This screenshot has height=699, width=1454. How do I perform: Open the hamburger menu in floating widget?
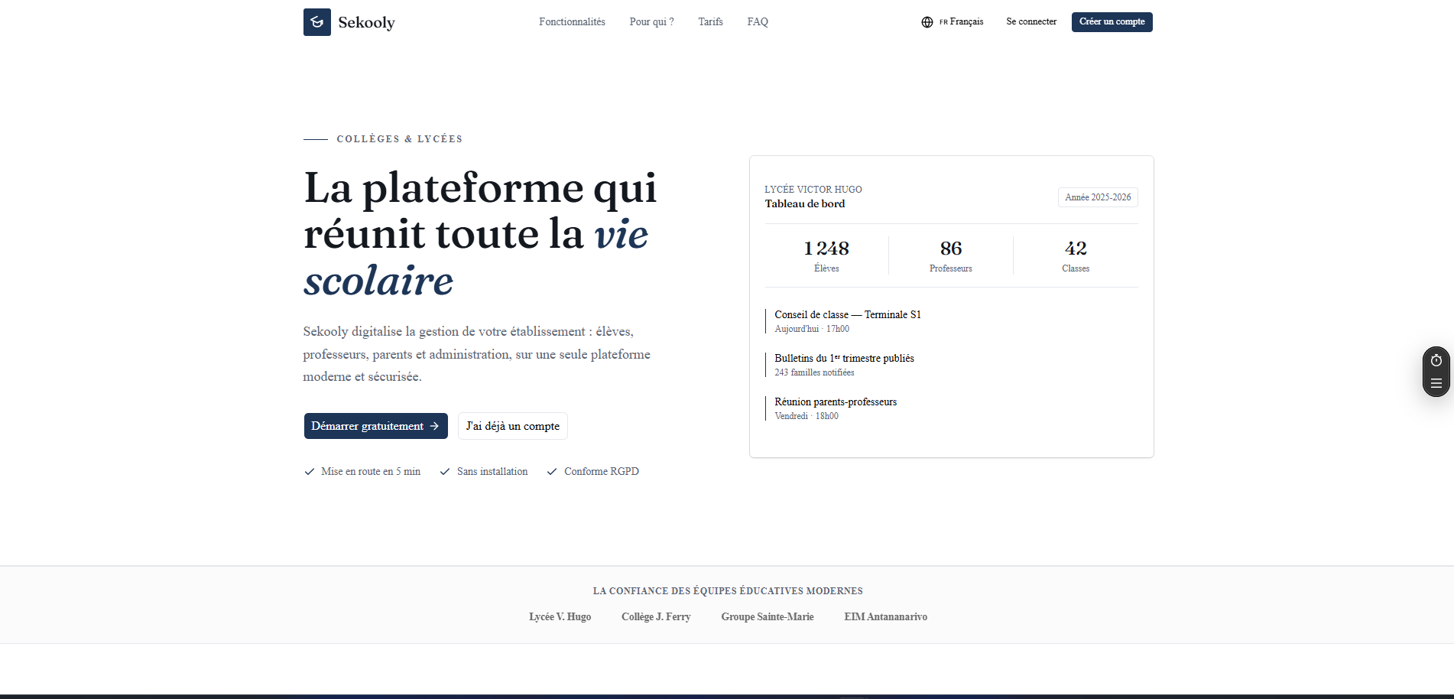[x=1436, y=383]
